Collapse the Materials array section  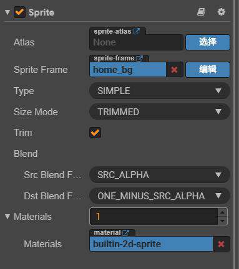tap(7, 217)
